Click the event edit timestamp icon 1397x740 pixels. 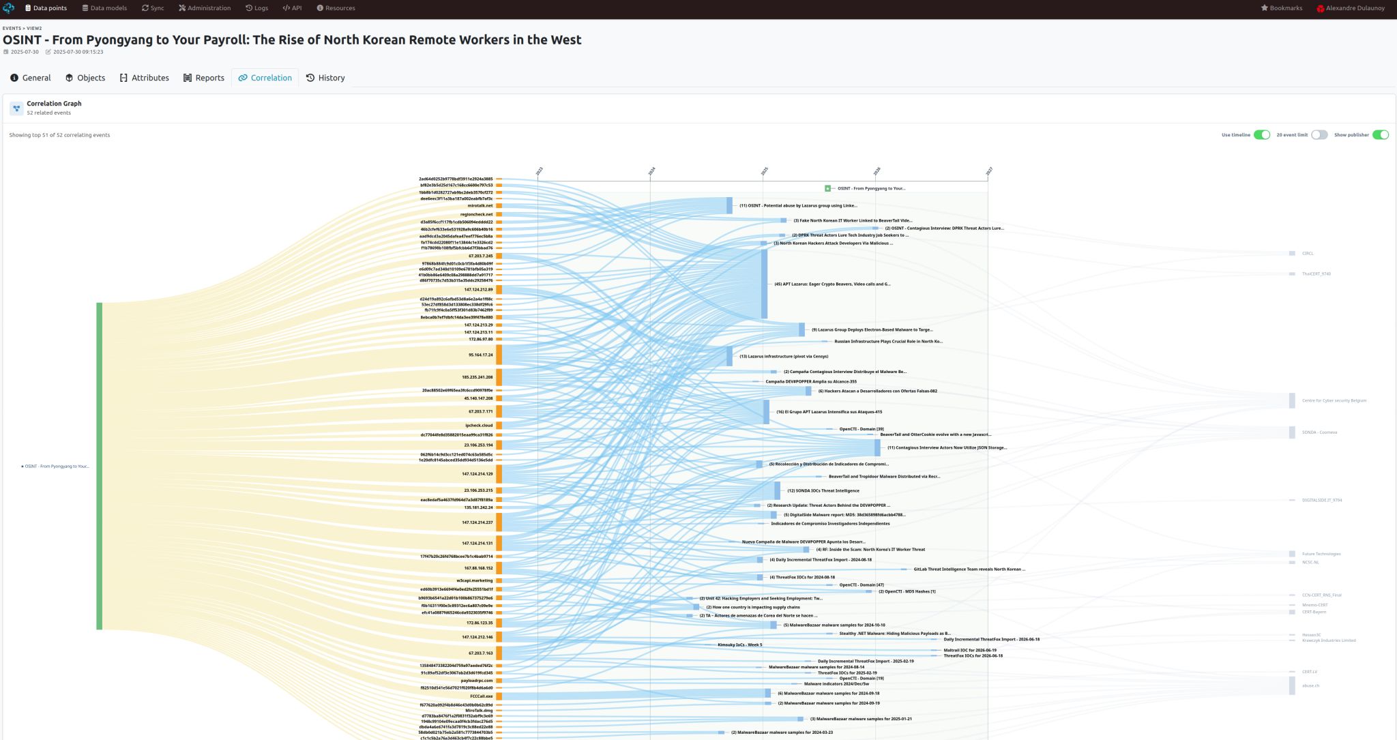(x=48, y=52)
